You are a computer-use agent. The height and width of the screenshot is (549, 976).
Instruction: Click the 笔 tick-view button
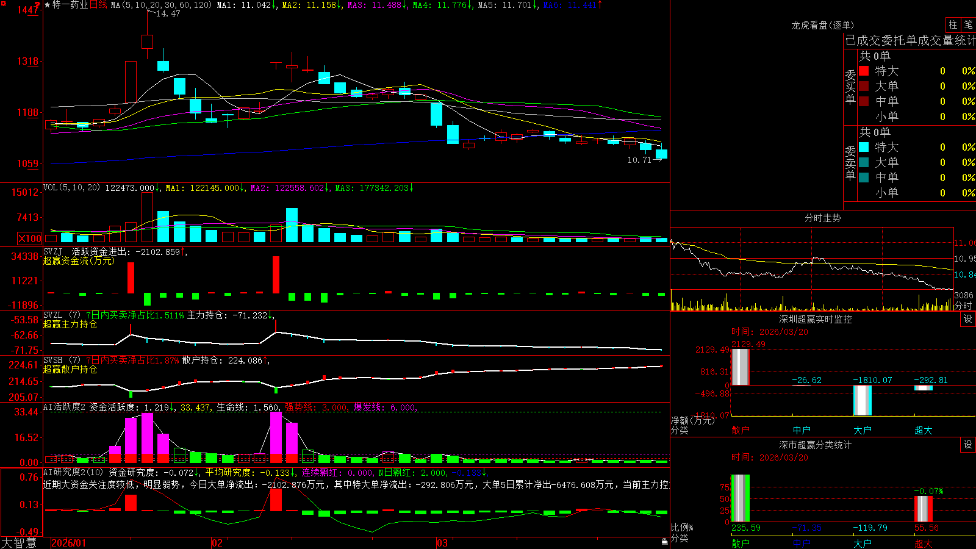point(968,25)
